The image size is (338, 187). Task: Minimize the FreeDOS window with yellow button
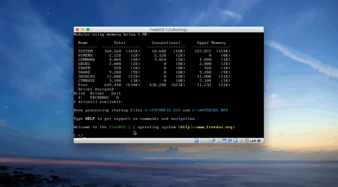point(83,30)
